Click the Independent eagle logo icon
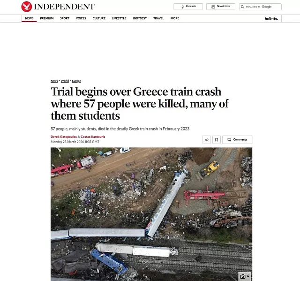Screen dimensions: 300x281 tap(27, 7)
